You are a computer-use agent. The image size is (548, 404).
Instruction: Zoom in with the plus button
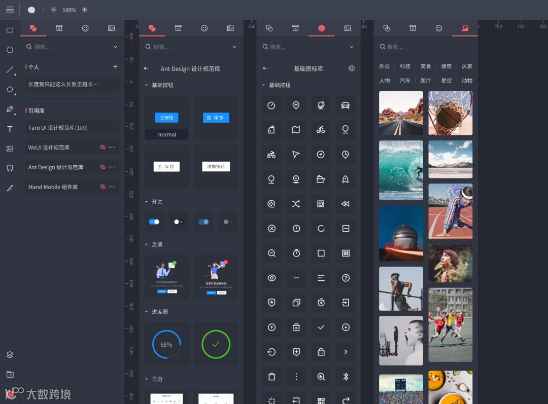click(85, 10)
